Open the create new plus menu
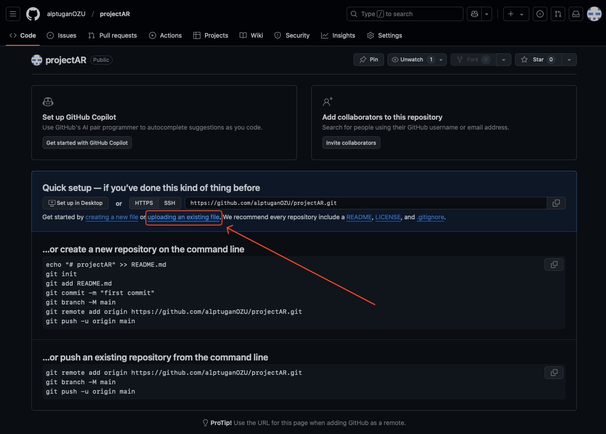Viewport: 606px width, 434px height. pos(516,14)
